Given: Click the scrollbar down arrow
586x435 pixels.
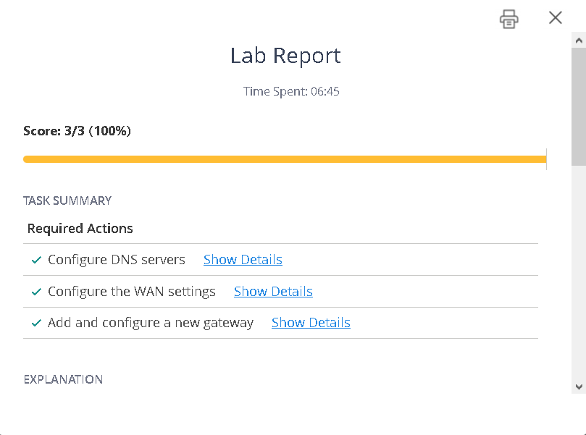Looking at the screenshot, I should (578, 387).
